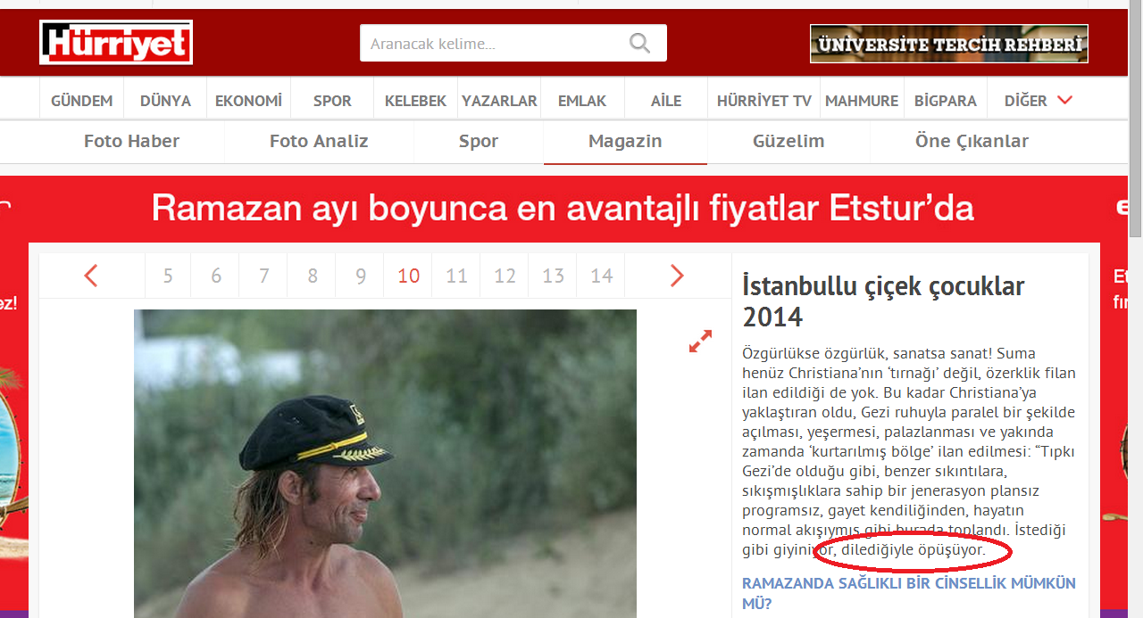
Task: Click the main gallery photo of man
Action: [x=385, y=464]
